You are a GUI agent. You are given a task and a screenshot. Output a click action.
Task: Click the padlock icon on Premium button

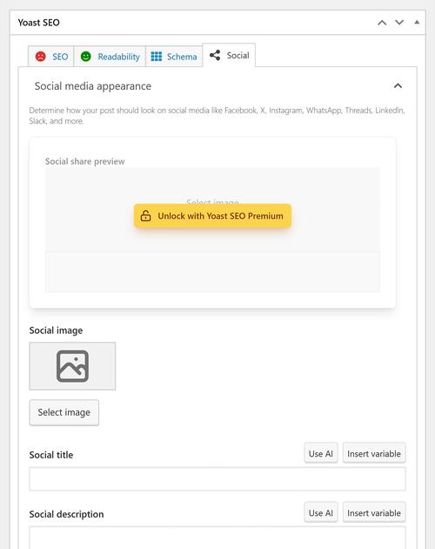tap(145, 216)
